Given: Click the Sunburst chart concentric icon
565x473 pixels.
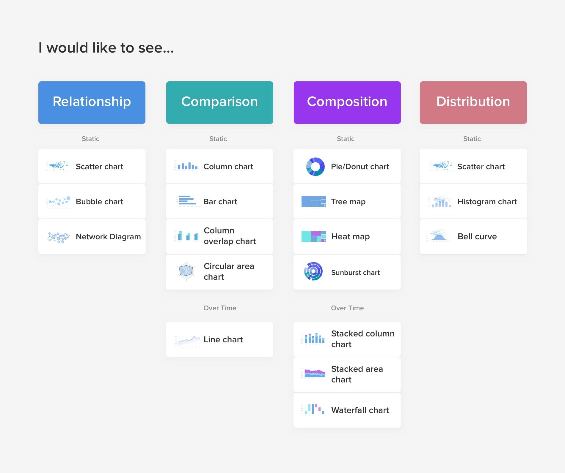Looking at the screenshot, I should click(313, 271).
